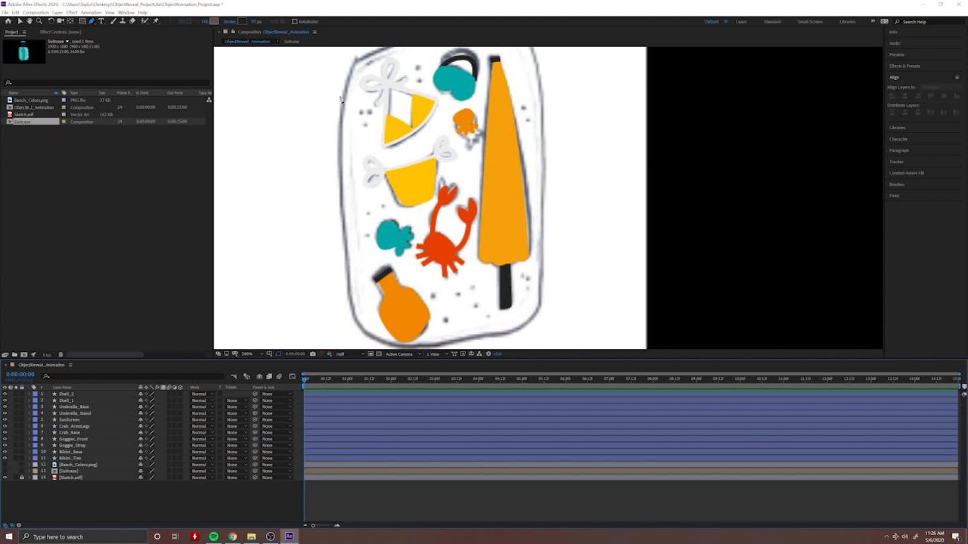Choose the Hand tool
The height and width of the screenshot is (544, 968).
click(29, 21)
